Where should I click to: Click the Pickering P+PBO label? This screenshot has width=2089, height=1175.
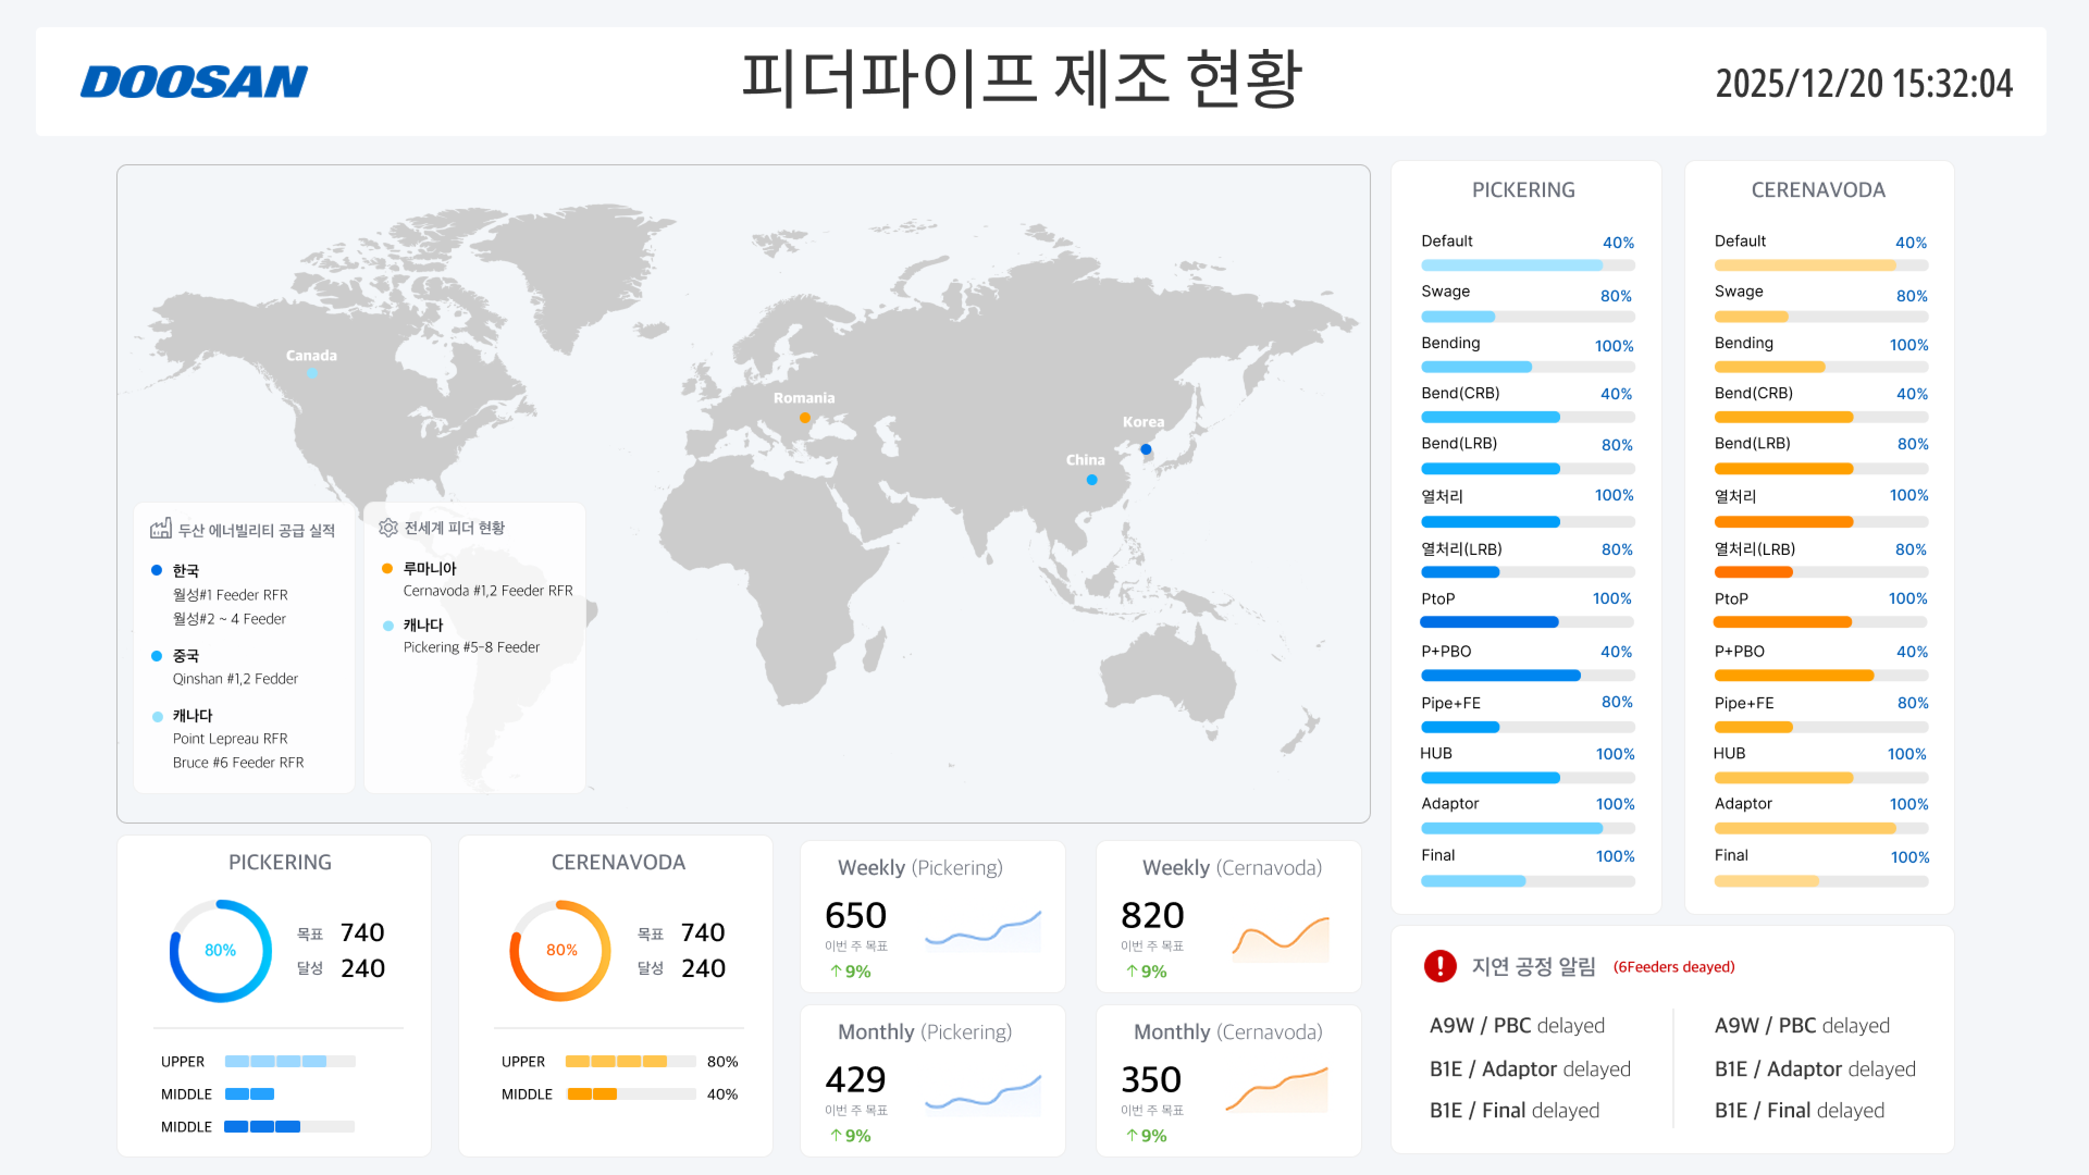point(1446,651)
